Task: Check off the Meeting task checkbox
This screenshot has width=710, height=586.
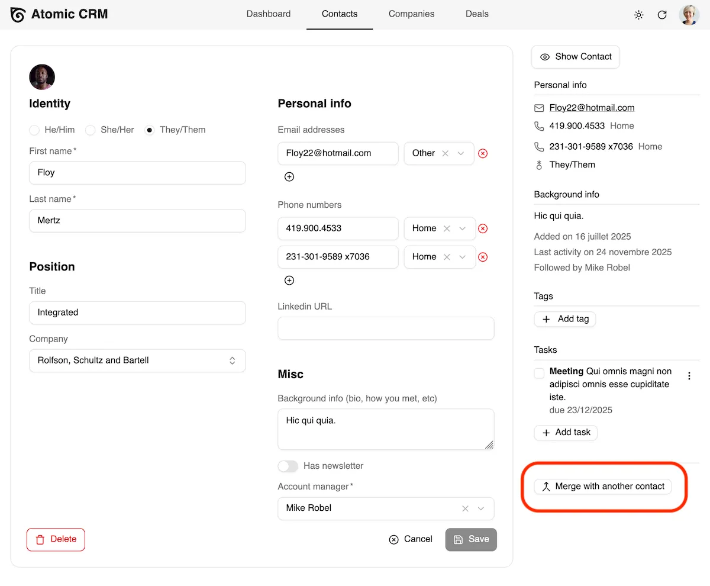Action: (x=538, y=373)
